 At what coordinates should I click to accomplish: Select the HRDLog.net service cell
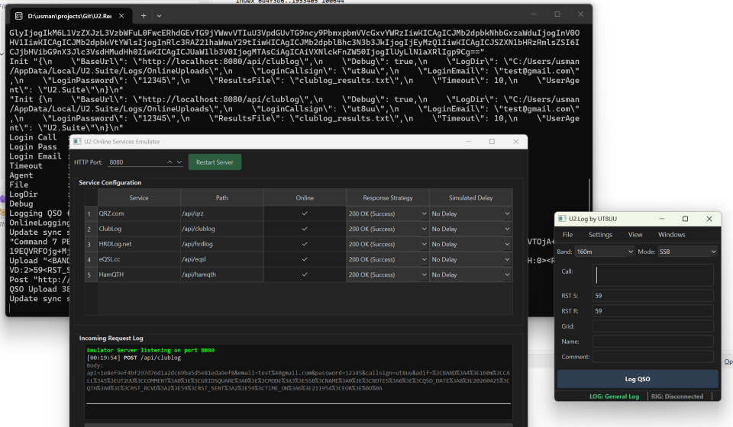(139, 244)
